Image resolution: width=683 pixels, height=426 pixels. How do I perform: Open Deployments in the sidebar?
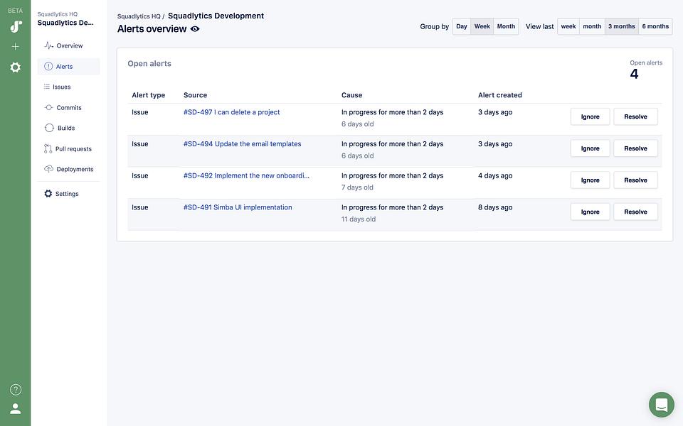coord(69,169)
